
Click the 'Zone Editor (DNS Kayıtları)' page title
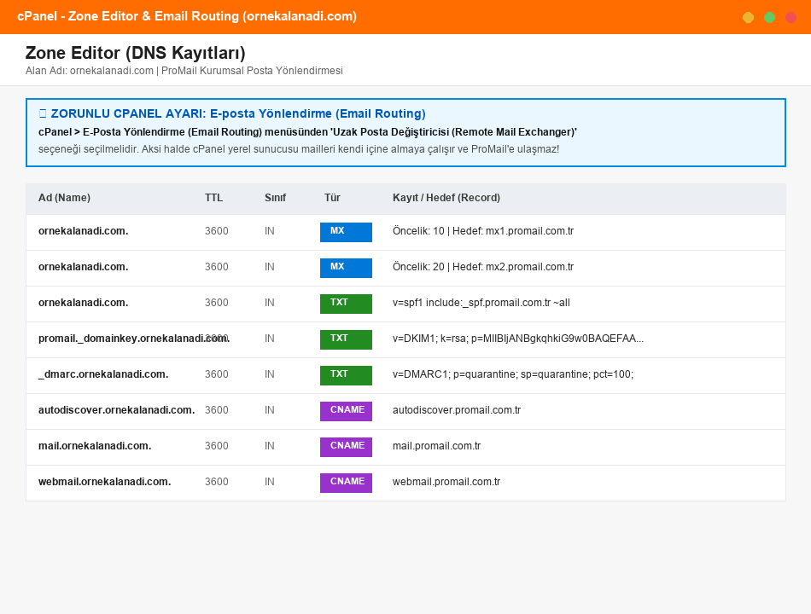click(x=136, y=53)
